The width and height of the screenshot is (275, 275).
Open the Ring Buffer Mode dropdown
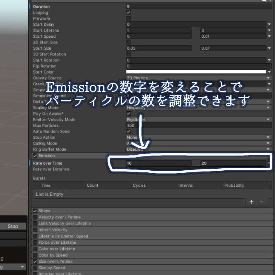click(x=199, y=149)
